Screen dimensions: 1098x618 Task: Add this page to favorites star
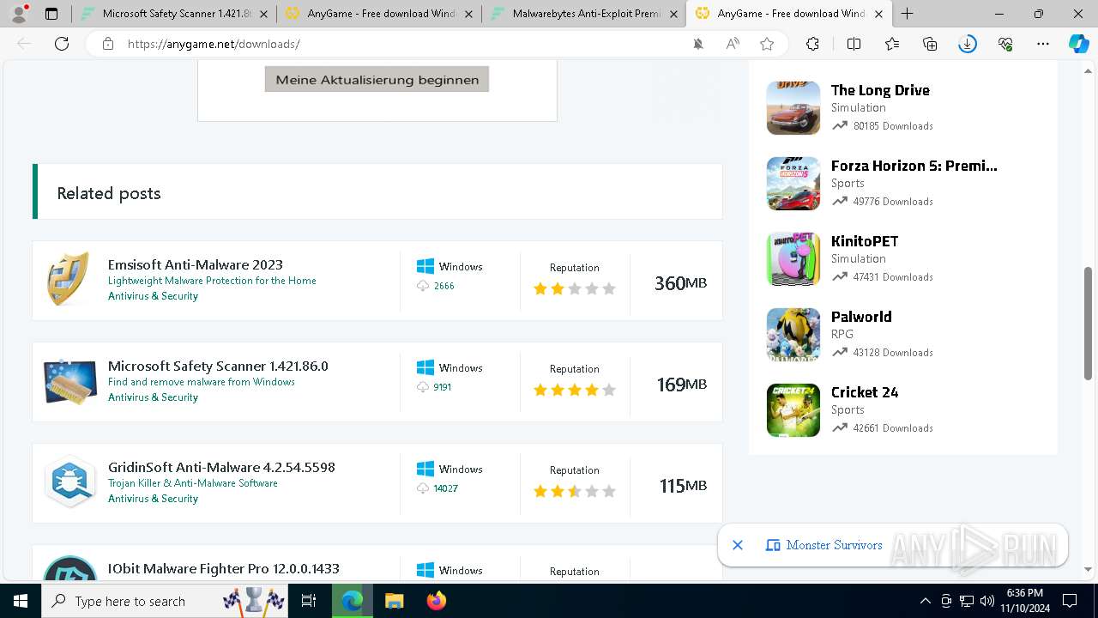(767, 44)
